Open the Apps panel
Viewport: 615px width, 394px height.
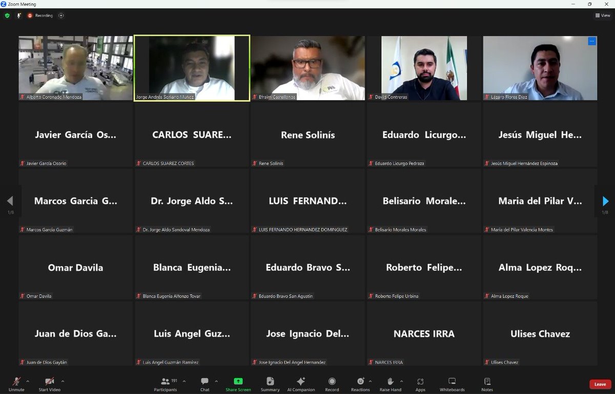pos(420,384)
